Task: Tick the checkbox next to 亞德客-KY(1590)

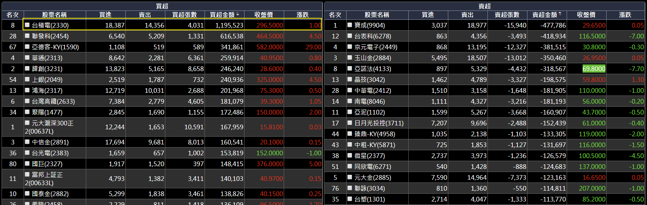Action: click(x=27, y=47)
